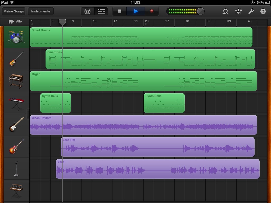Image resolution: width=271 pixels, height=203 pixels.
Task: Start playback with the play button
Action: [136, 11]
